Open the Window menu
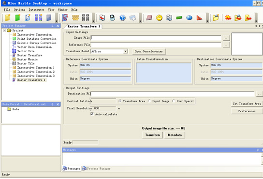The image size is (263, 179). (63, 10)
